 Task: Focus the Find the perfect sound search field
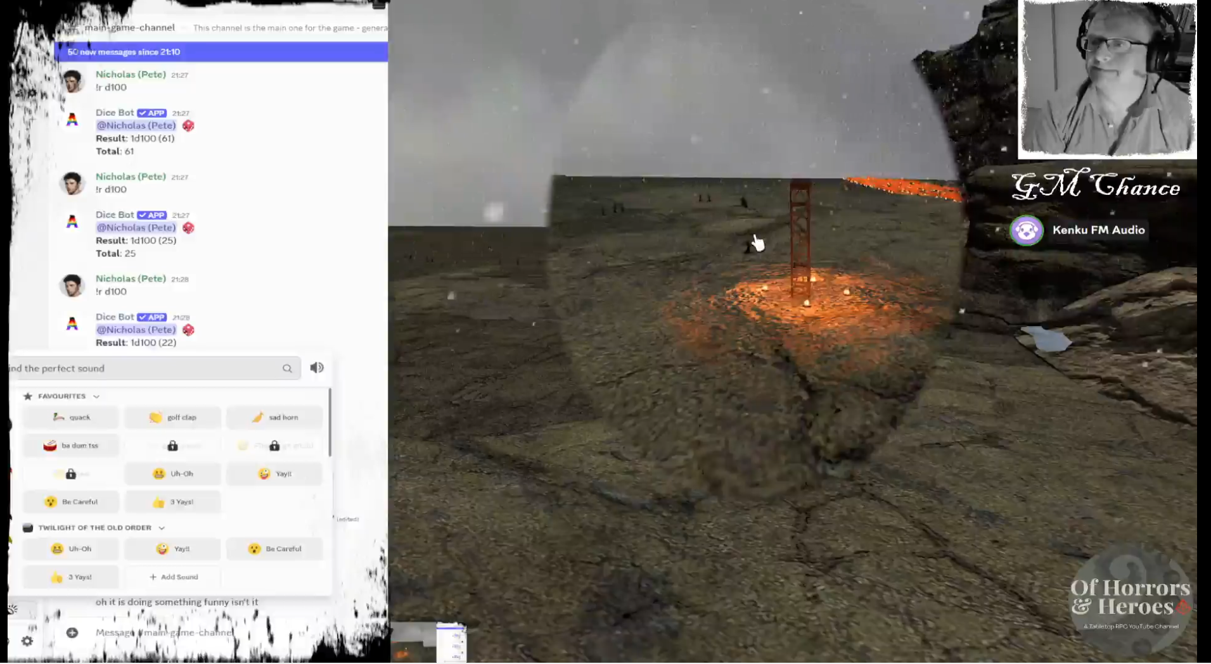point(146,368)
